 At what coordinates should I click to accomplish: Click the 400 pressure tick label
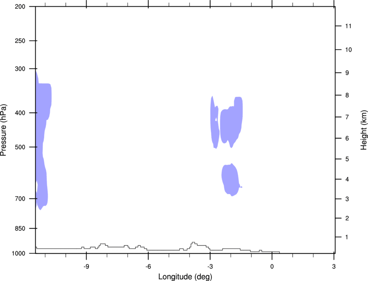[20, 113]
